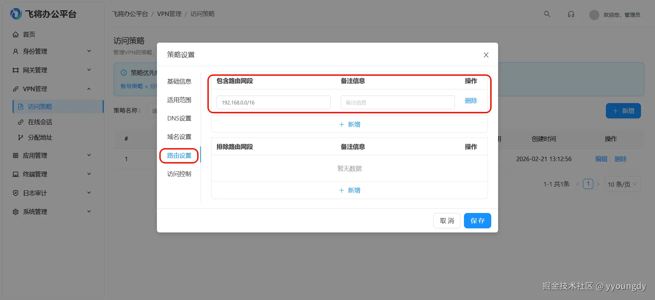Switch to the 访问控制 tab

(179, 174)
